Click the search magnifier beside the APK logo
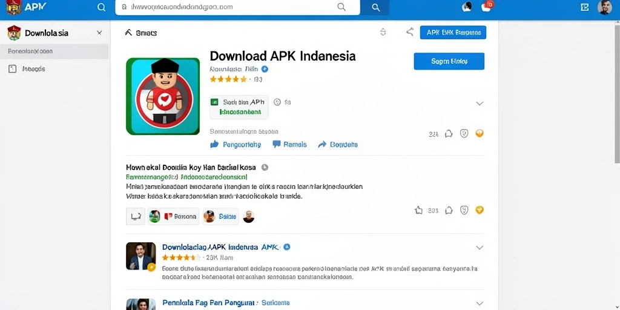Image resolution: width=620 pixels, height=310 pixels. (x=101, y=7)
